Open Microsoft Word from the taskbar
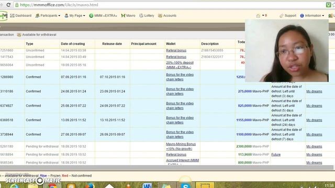 [147, 185]
